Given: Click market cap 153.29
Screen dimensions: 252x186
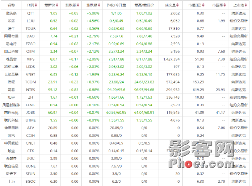Looking at the screenshot, I should click(198, 82).
